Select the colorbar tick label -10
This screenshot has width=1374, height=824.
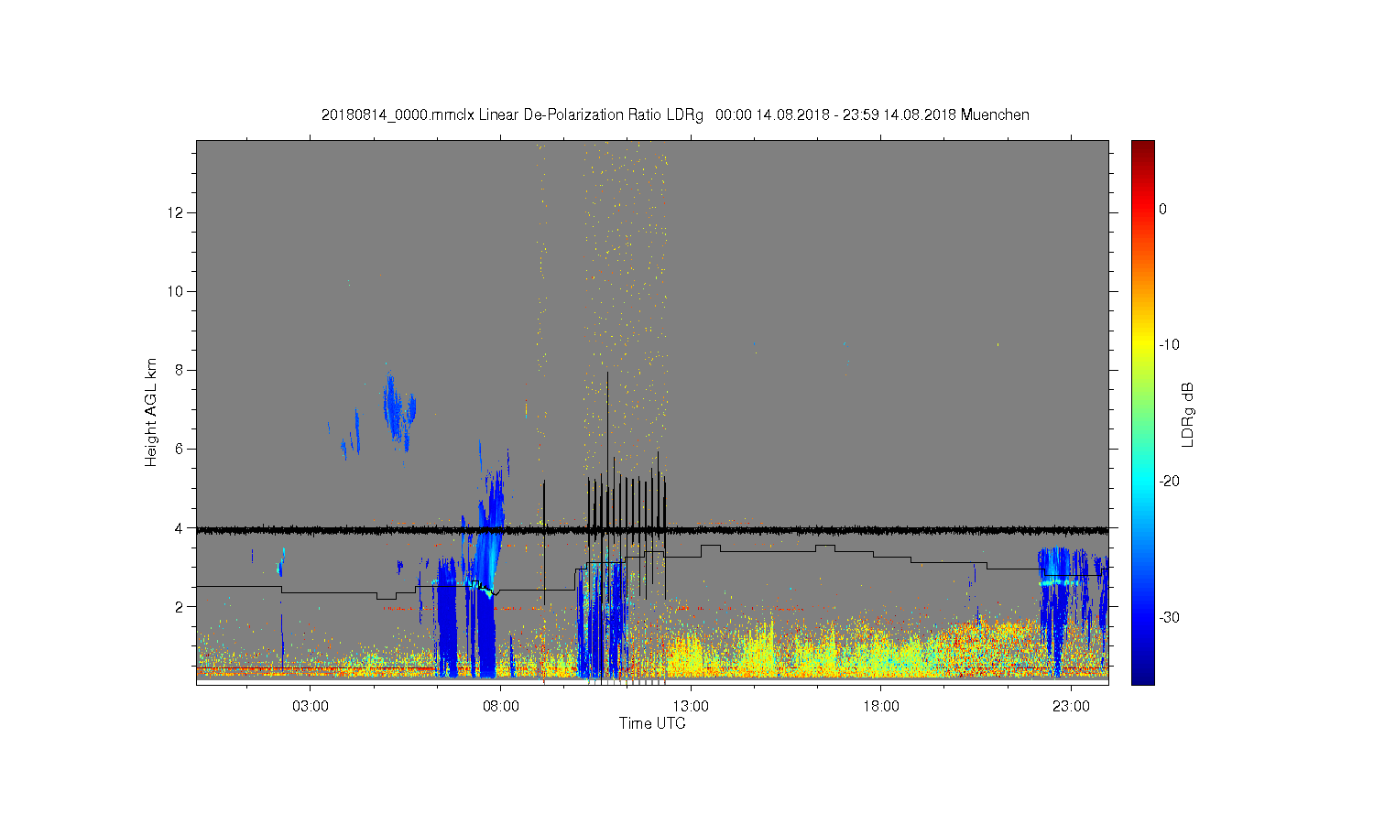[1169, 345]
